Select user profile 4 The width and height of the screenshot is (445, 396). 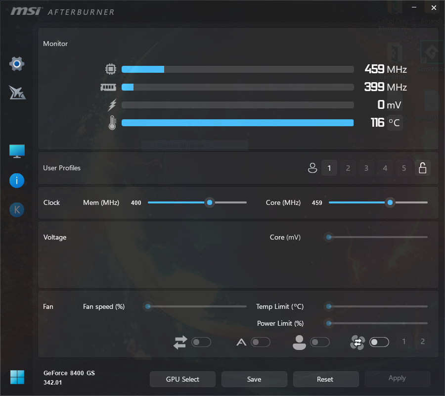click(385, 168)
